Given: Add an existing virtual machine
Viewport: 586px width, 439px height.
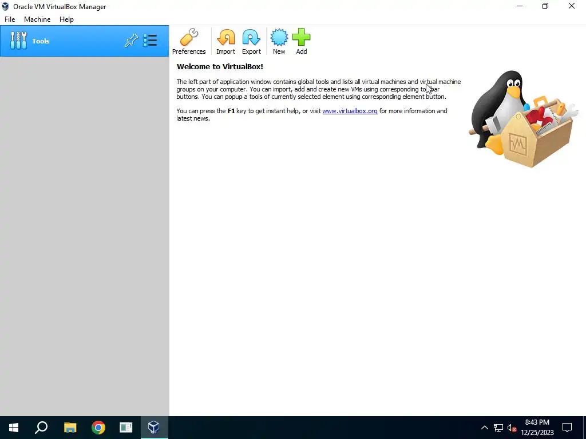Looking at the screenshot, I should [x=301, y=41].
